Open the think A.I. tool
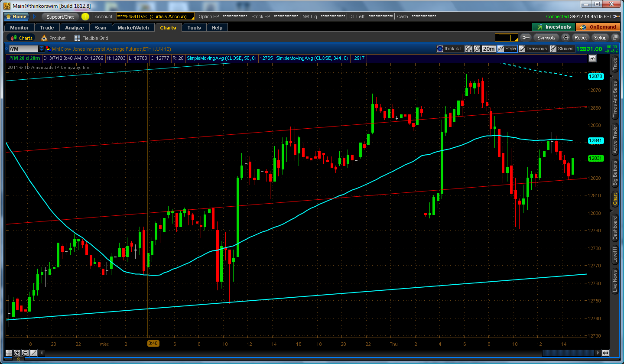The width and height of the screenshot is (624, 364). point(450,49)
